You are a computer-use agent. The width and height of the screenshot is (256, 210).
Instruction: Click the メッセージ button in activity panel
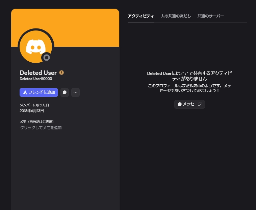(x=189, y=104)
